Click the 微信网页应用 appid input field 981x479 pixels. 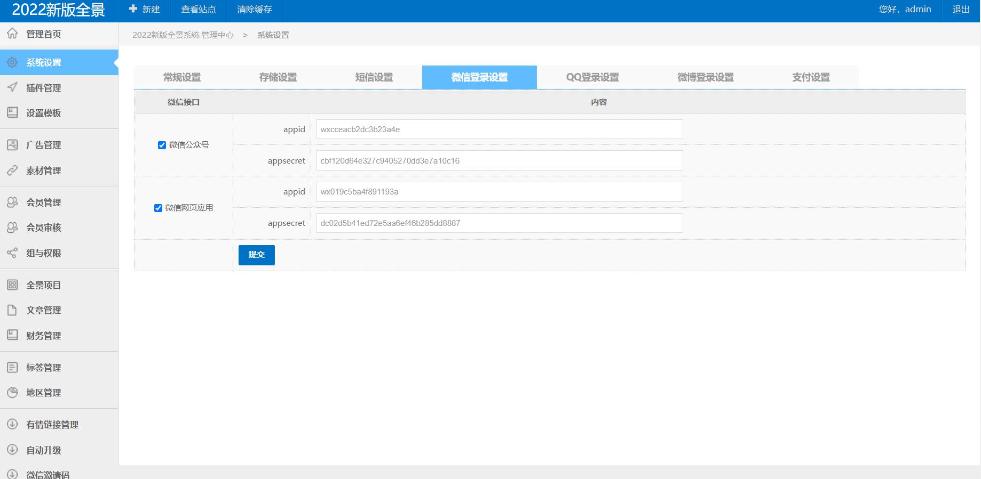click(500, 192)
